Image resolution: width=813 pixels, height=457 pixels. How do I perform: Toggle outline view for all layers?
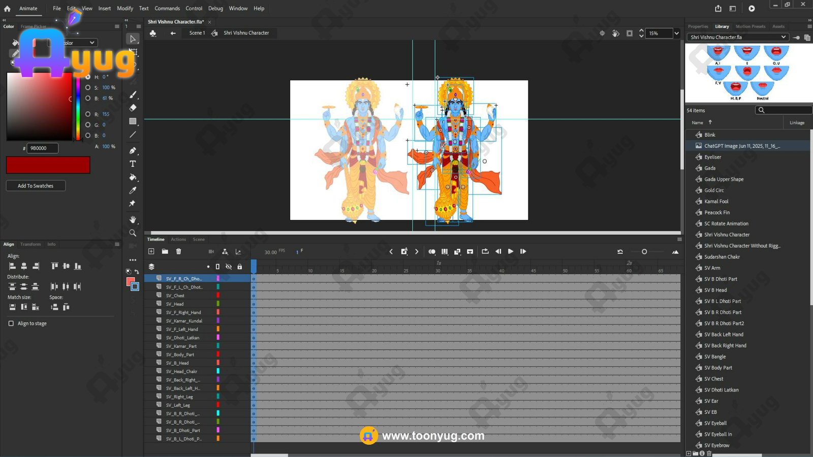click(x=217, y=267)
